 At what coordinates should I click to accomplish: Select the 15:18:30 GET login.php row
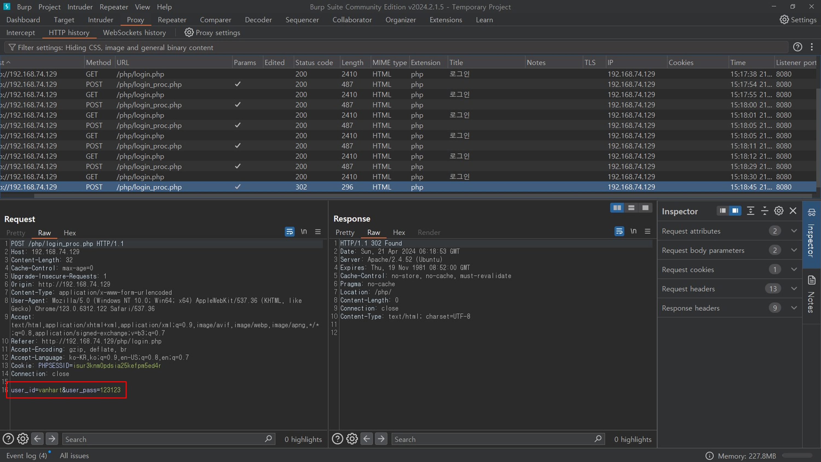408,177
